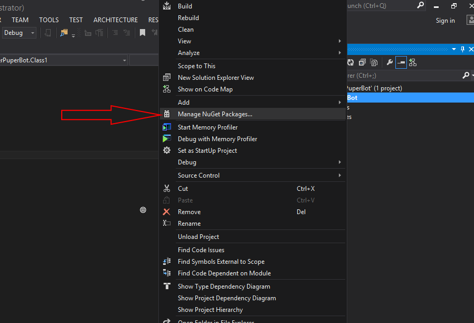This screenshot has width=474, height=323.
Task: Choose Set as StartUp Project
Action: click(x=207, y=151)
